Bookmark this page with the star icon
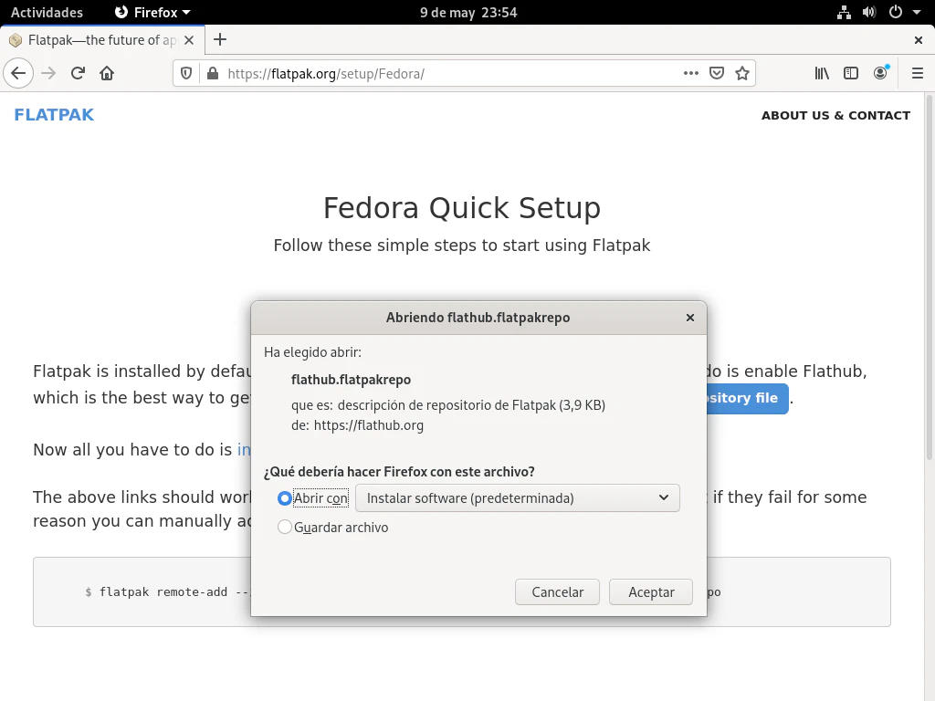 [742, 73]
